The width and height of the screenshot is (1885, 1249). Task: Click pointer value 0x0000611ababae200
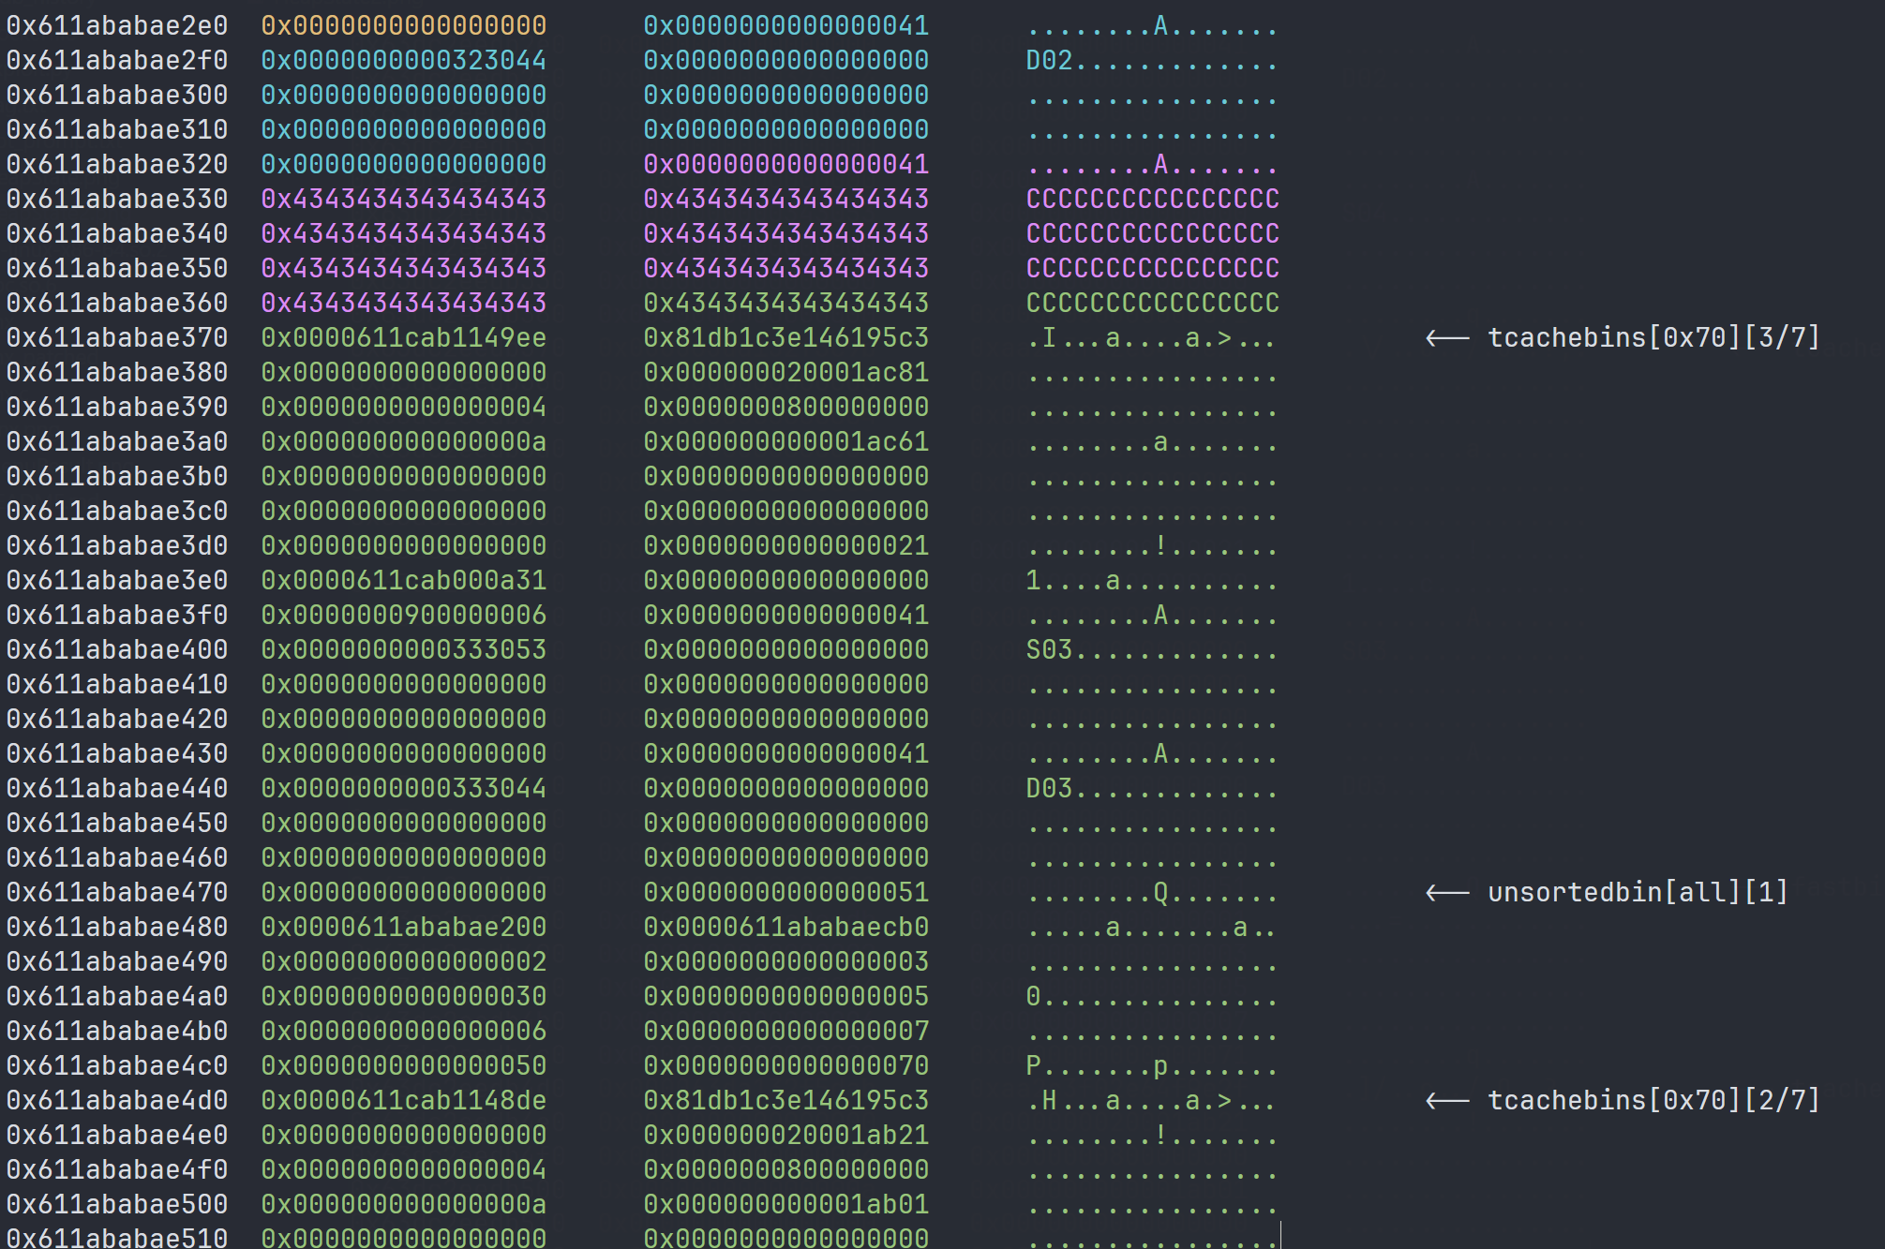(x=403, y=927)
